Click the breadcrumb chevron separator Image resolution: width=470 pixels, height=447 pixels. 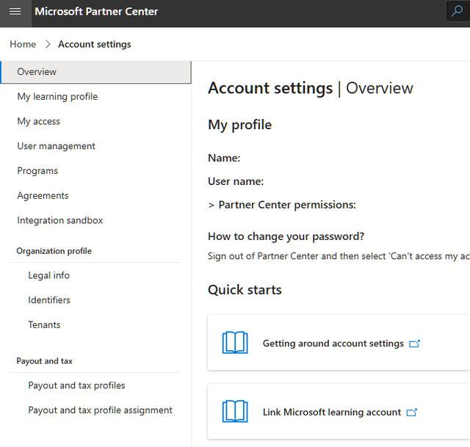click(48, 44)
